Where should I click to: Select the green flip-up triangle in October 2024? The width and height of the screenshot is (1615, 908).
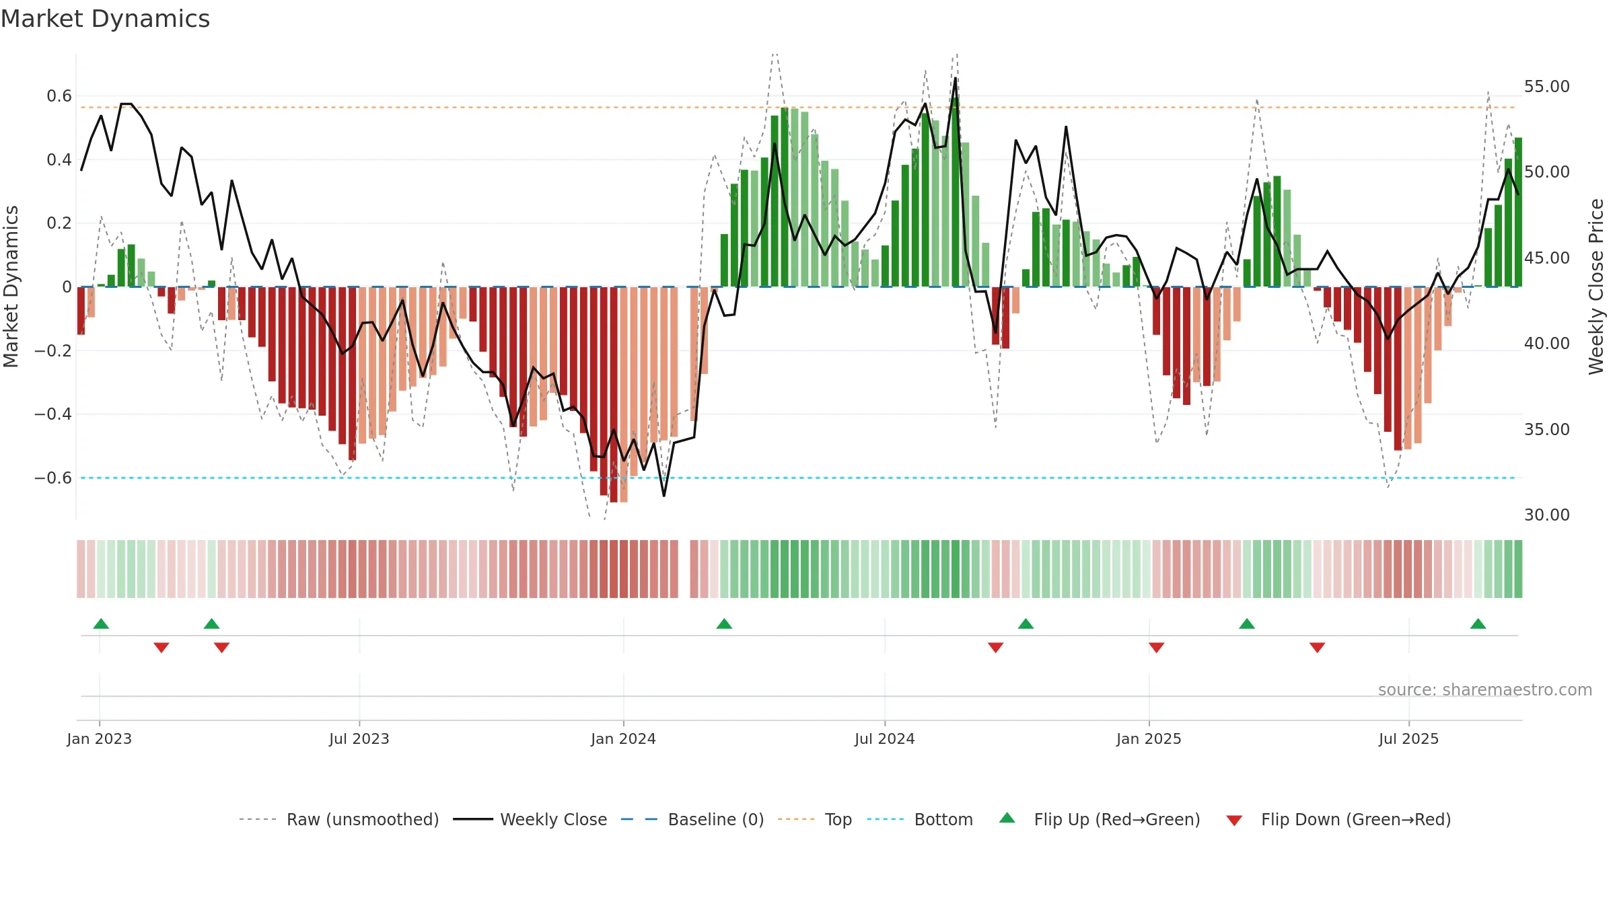(1026, 623)
